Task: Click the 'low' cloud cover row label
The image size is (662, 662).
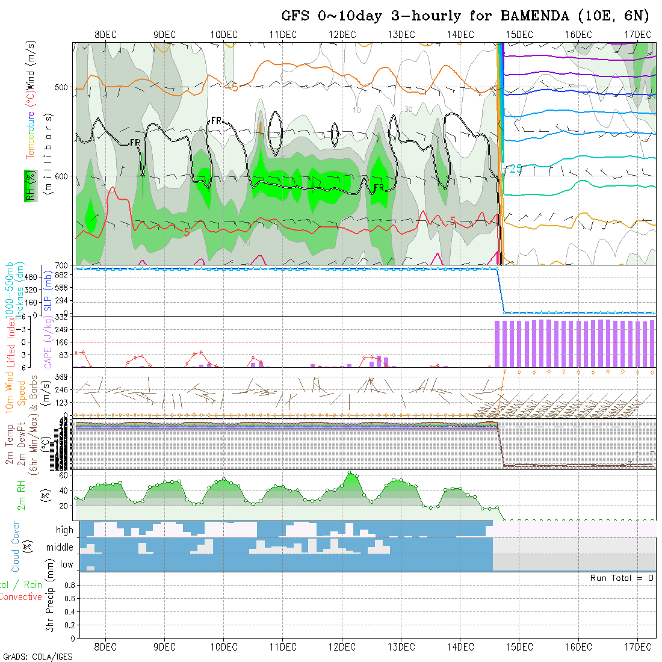Action: pyautogui.click(x=66, y=565)
